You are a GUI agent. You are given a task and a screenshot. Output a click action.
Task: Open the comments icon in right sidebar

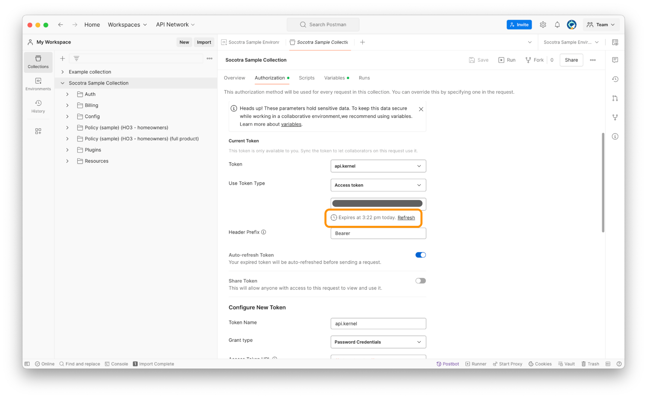[615, 60]
